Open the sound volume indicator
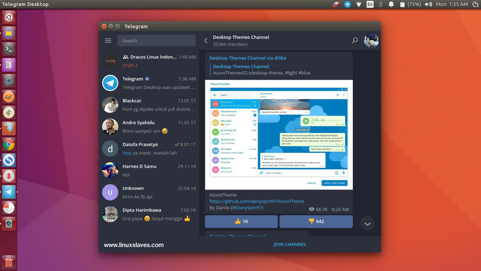Screen dimensions: 481x271 tap(428, 4)
